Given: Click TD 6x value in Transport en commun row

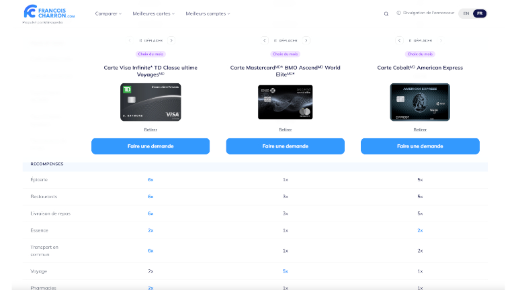Looking at the screenshot, I should tap(150, 250).
